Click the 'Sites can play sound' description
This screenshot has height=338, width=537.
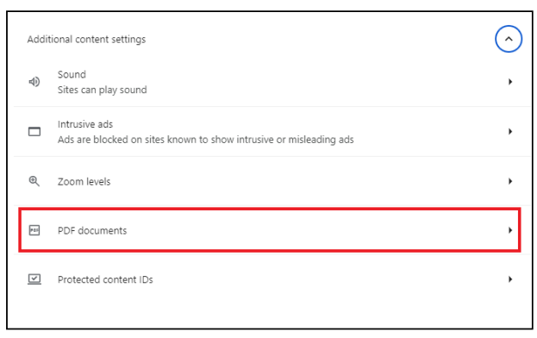(x=102, y=90)
